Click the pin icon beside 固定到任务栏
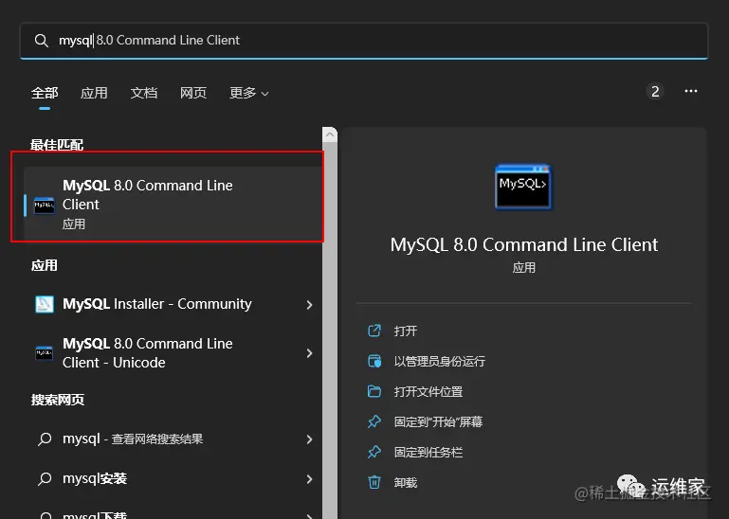This screenshot has height=519, width=729. pos(374,452)
